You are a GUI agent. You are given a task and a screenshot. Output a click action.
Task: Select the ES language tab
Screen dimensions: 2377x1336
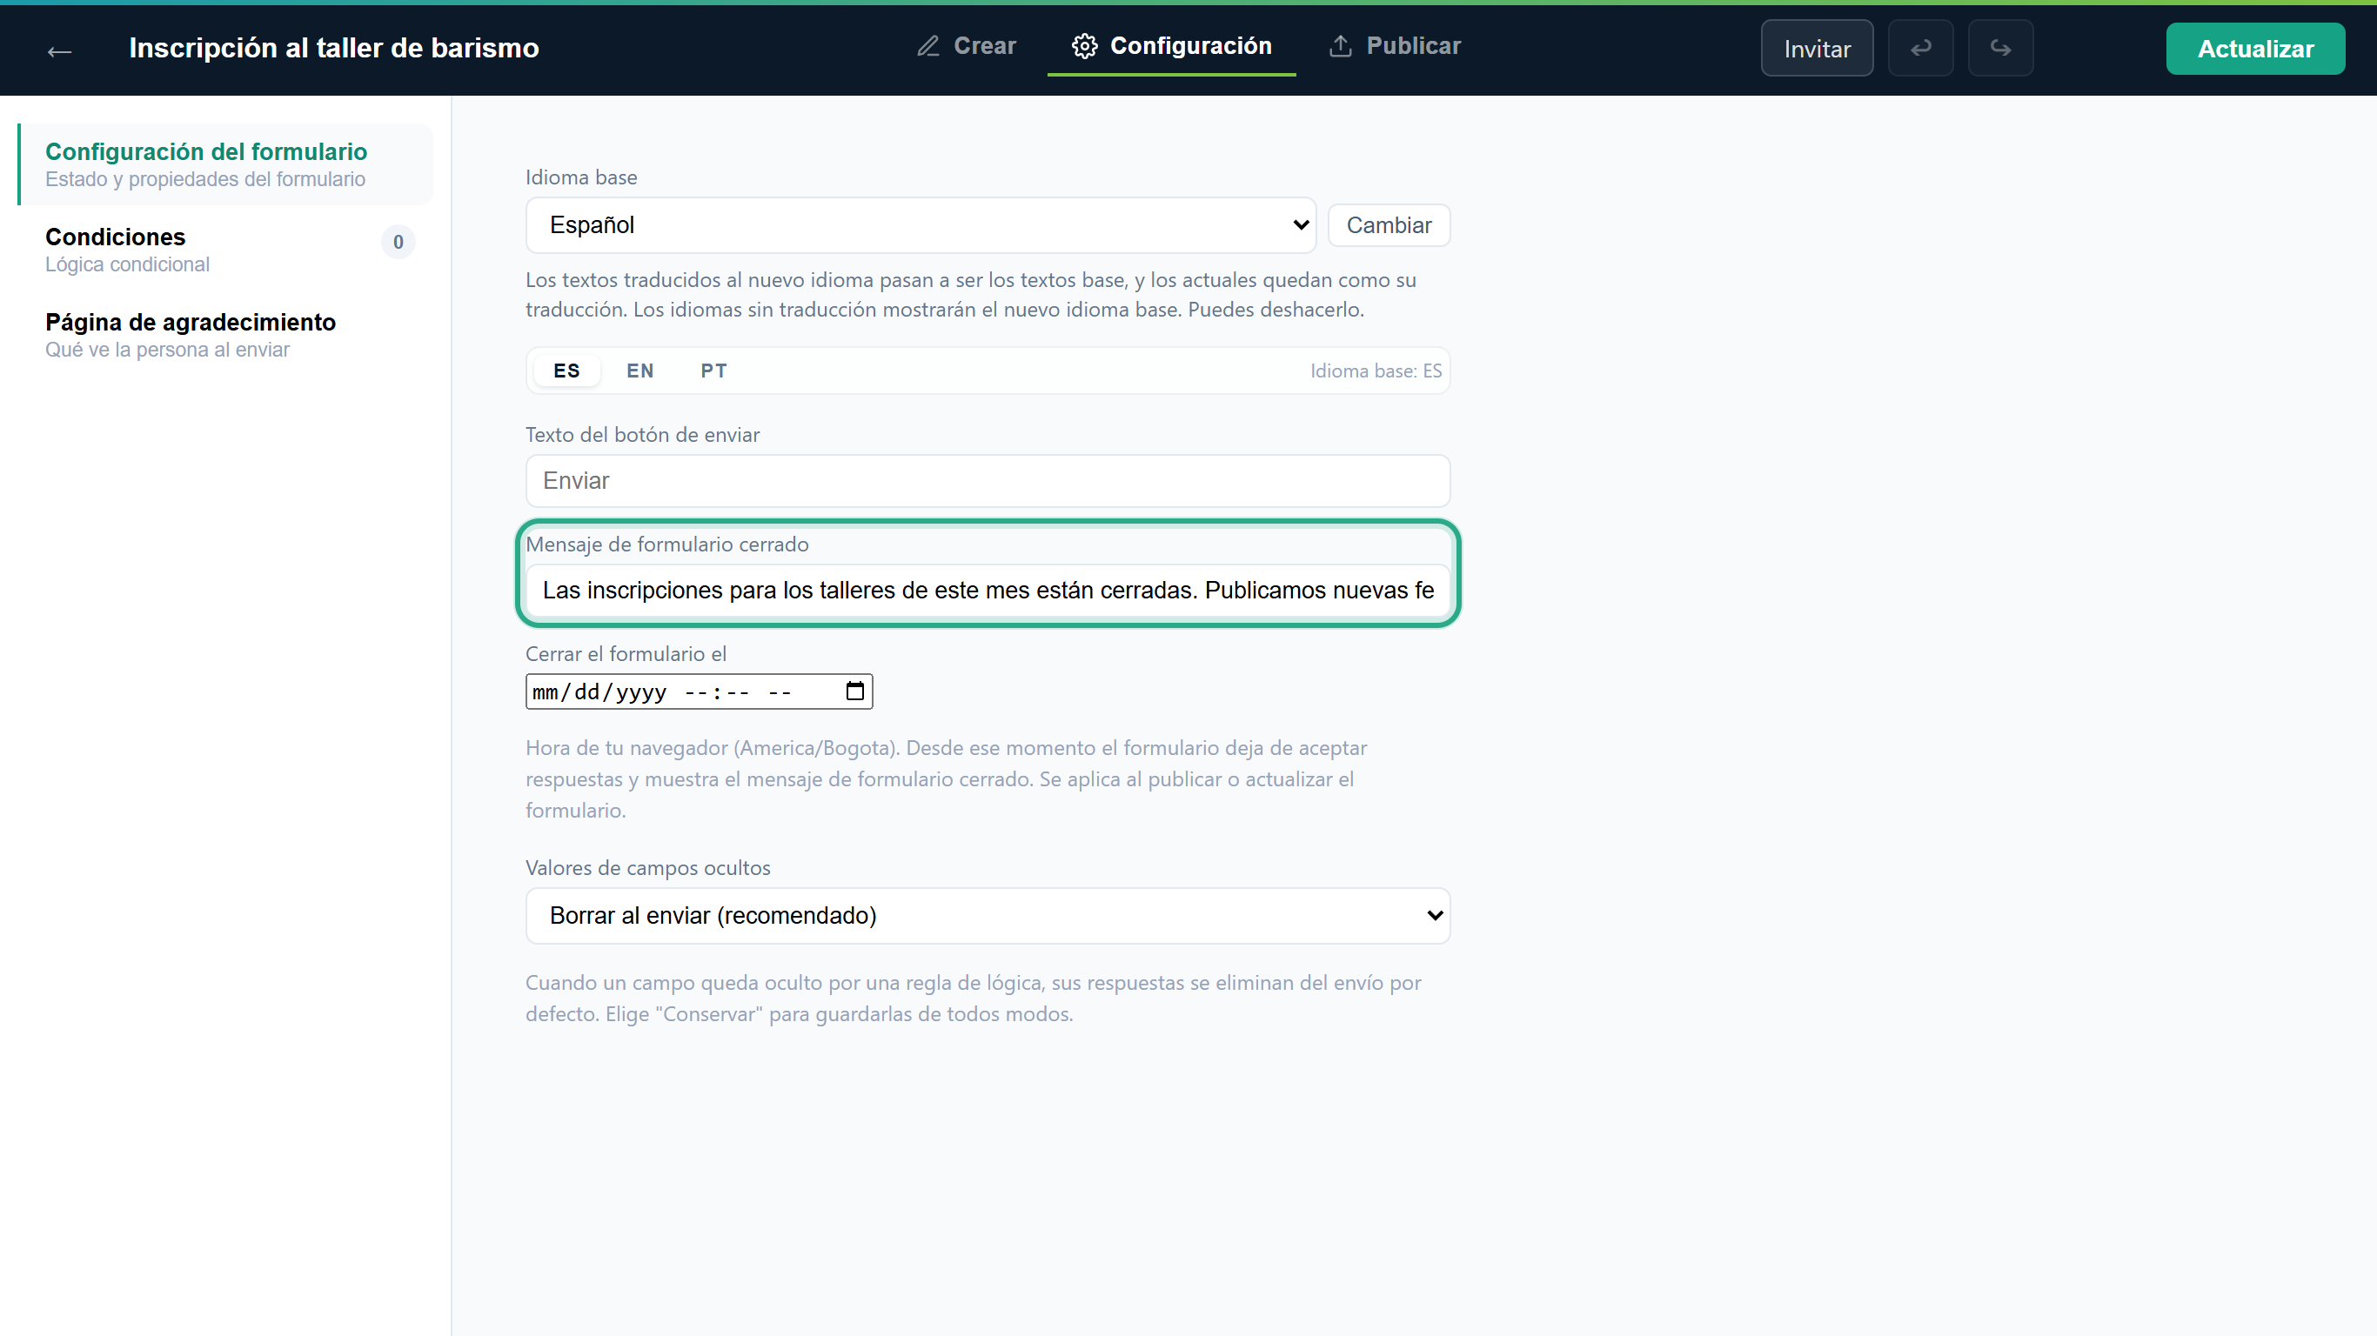pos(566,370)
